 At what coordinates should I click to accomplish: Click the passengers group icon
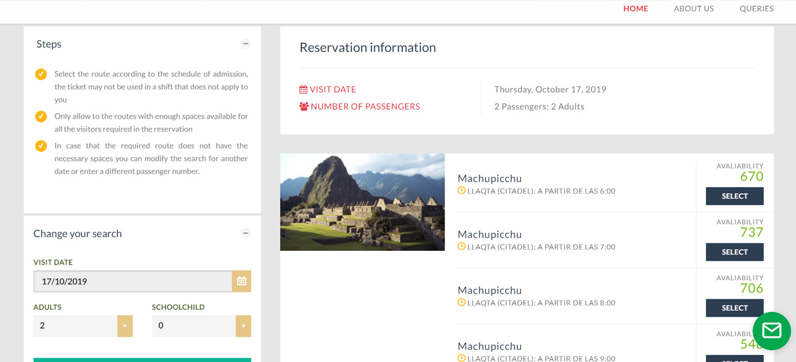(304, 106)
